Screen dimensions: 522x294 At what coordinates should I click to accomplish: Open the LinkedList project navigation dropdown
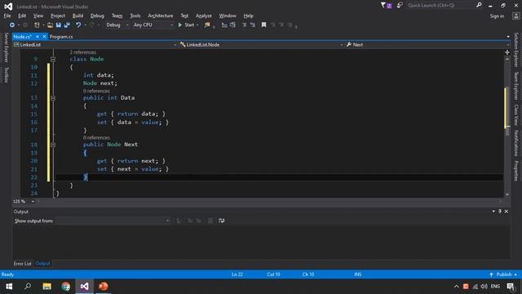point(95,45)
